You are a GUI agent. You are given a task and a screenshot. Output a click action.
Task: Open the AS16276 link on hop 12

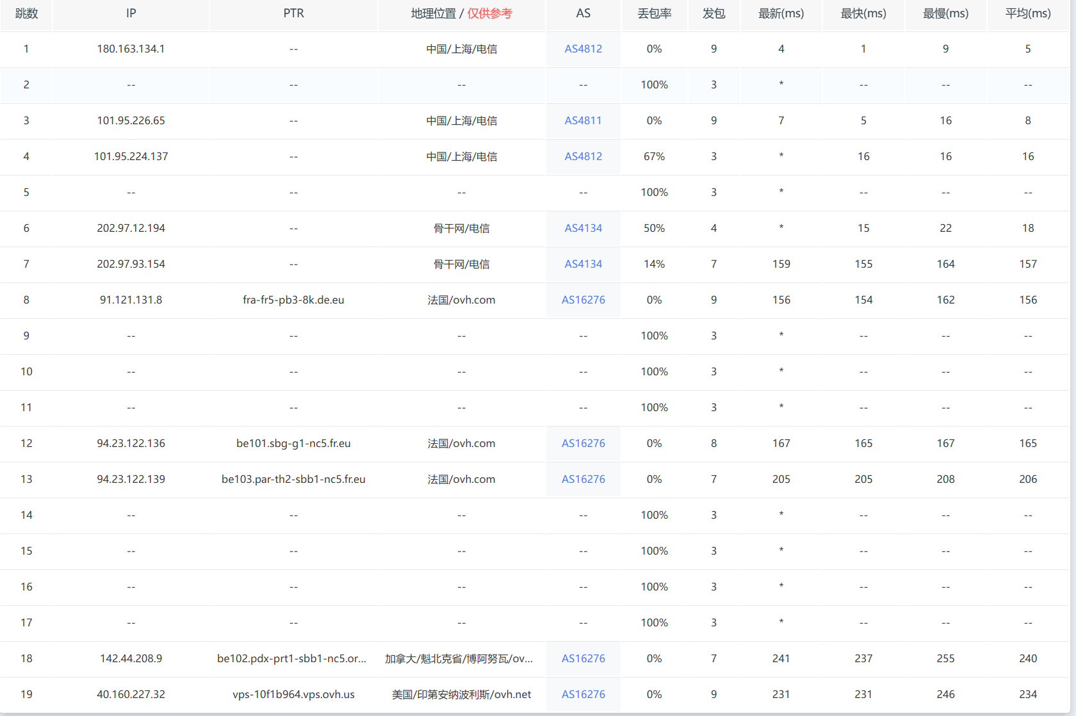click(x=583, y=443)
